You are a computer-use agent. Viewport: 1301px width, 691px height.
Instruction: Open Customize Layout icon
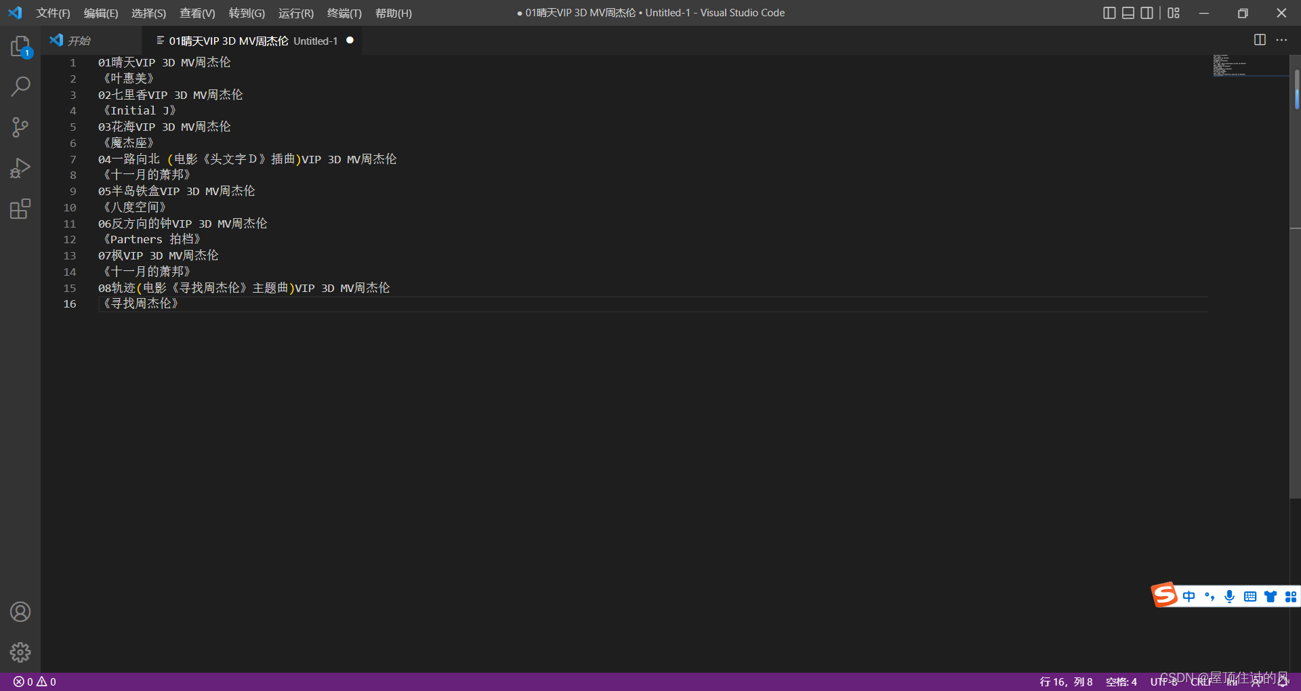pyautogui.click(x=1174, y=13)
